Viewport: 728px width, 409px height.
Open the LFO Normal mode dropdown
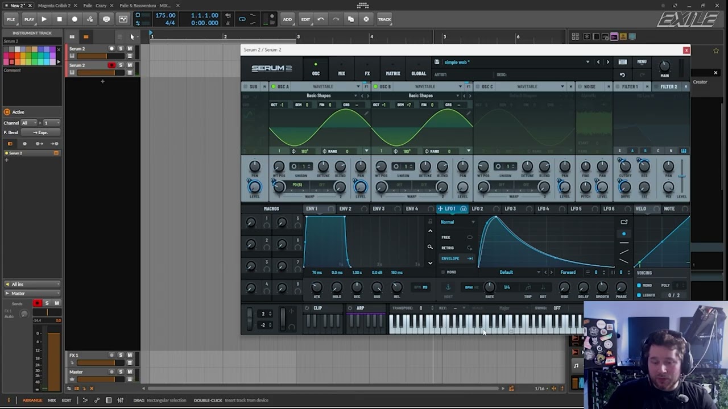coord(458,222)
